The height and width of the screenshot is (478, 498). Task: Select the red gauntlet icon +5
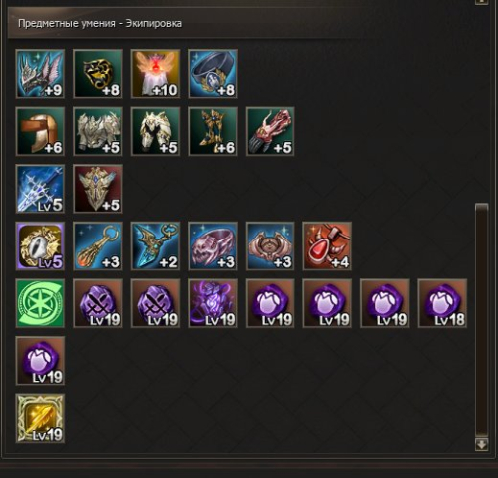pyautogui.click(x=270, y=131)
